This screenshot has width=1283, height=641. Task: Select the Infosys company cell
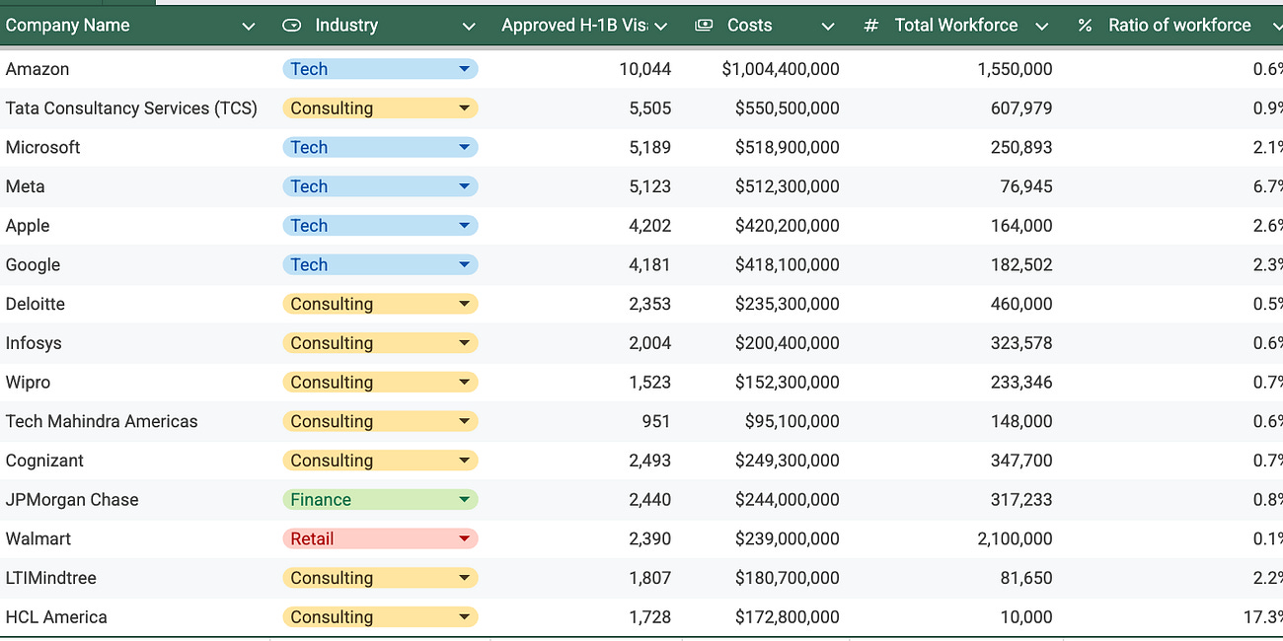[x=134, y=343]
